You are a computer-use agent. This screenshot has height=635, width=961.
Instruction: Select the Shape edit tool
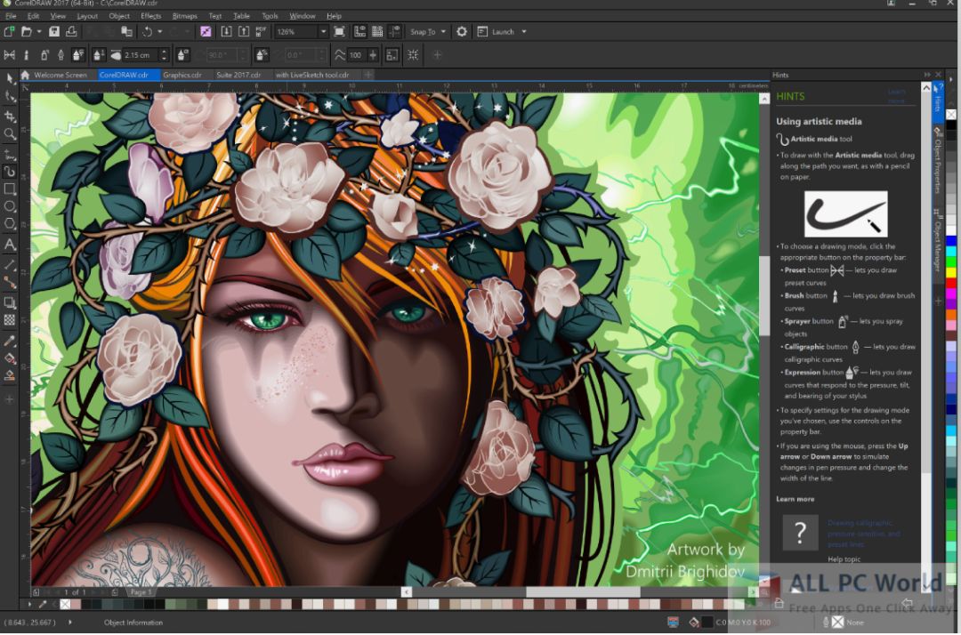10,97
